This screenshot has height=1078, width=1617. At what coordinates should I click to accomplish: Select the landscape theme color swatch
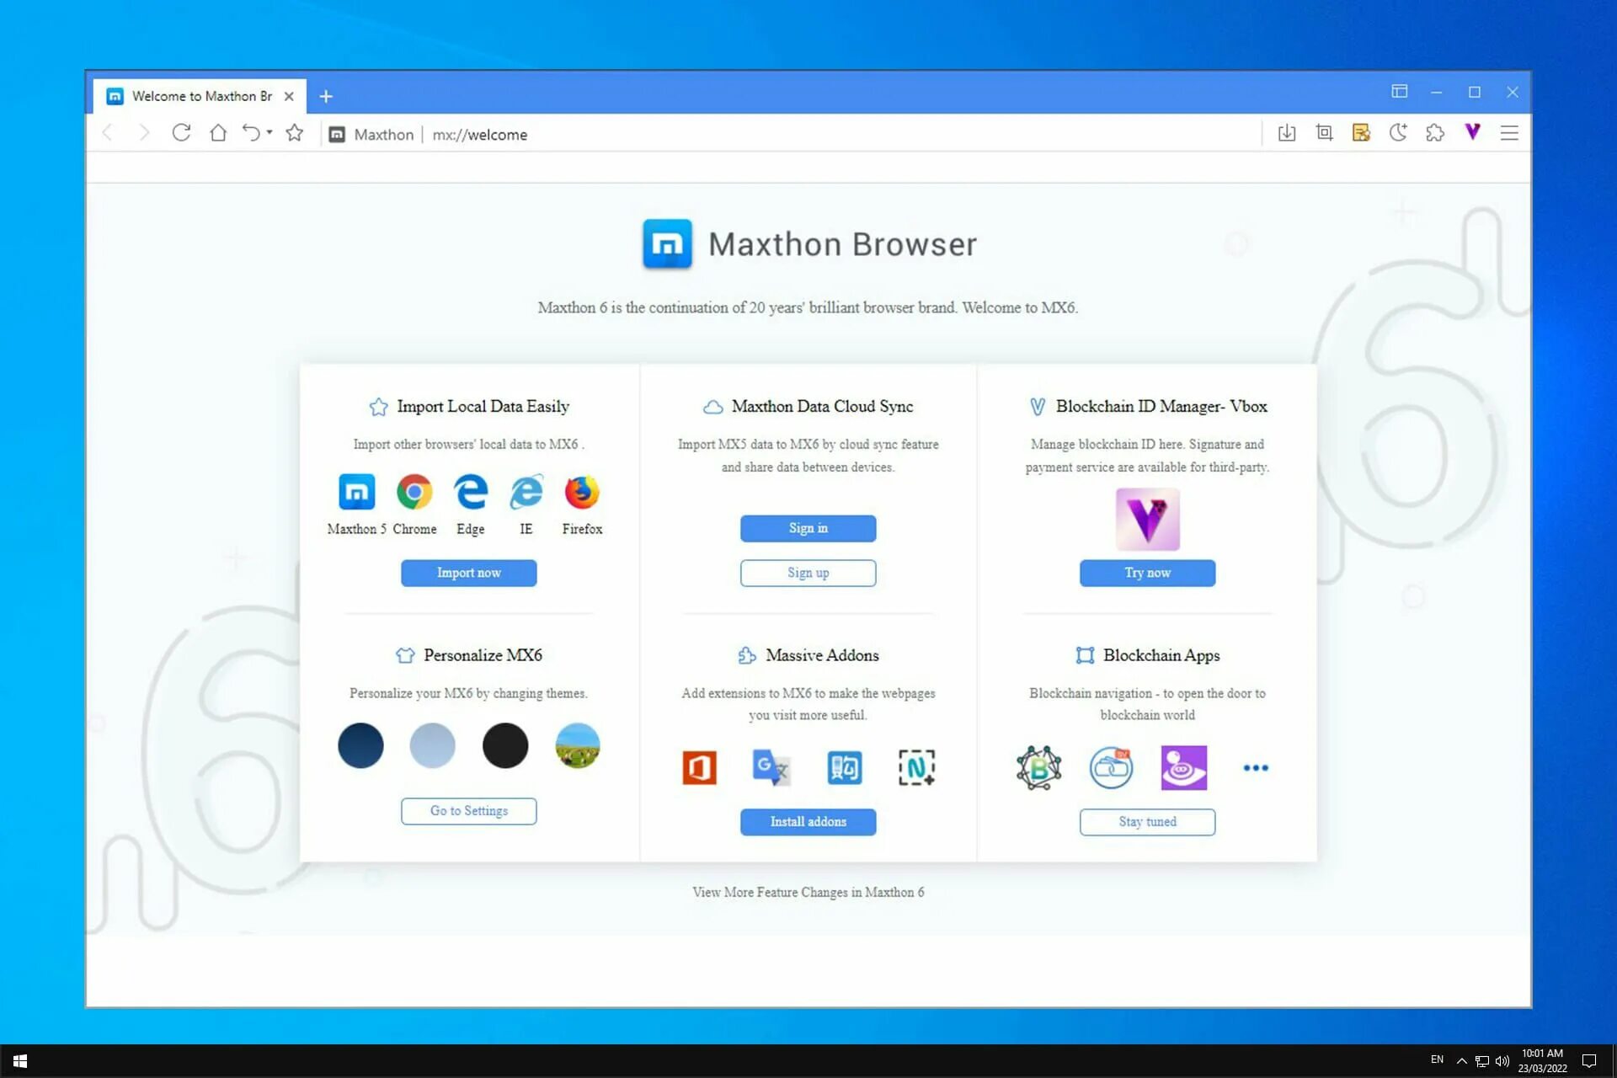576,744
